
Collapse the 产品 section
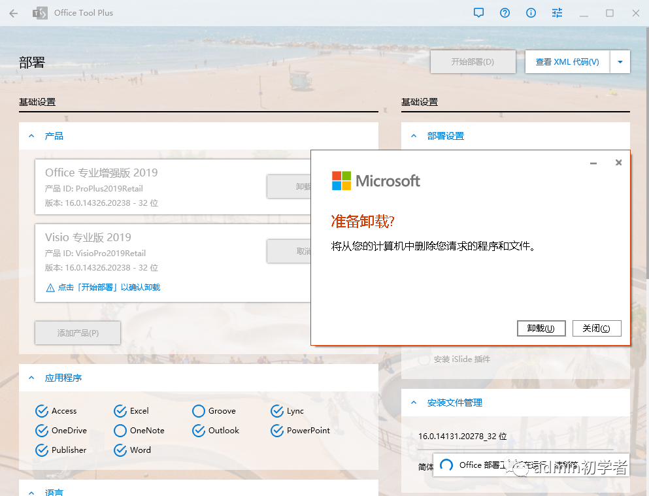click(x=31, y=136)
